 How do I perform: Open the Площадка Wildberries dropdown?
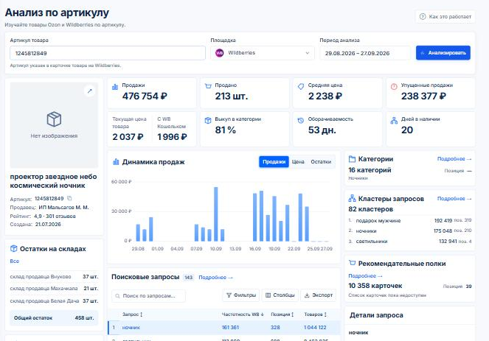click(x=263, y=53)
